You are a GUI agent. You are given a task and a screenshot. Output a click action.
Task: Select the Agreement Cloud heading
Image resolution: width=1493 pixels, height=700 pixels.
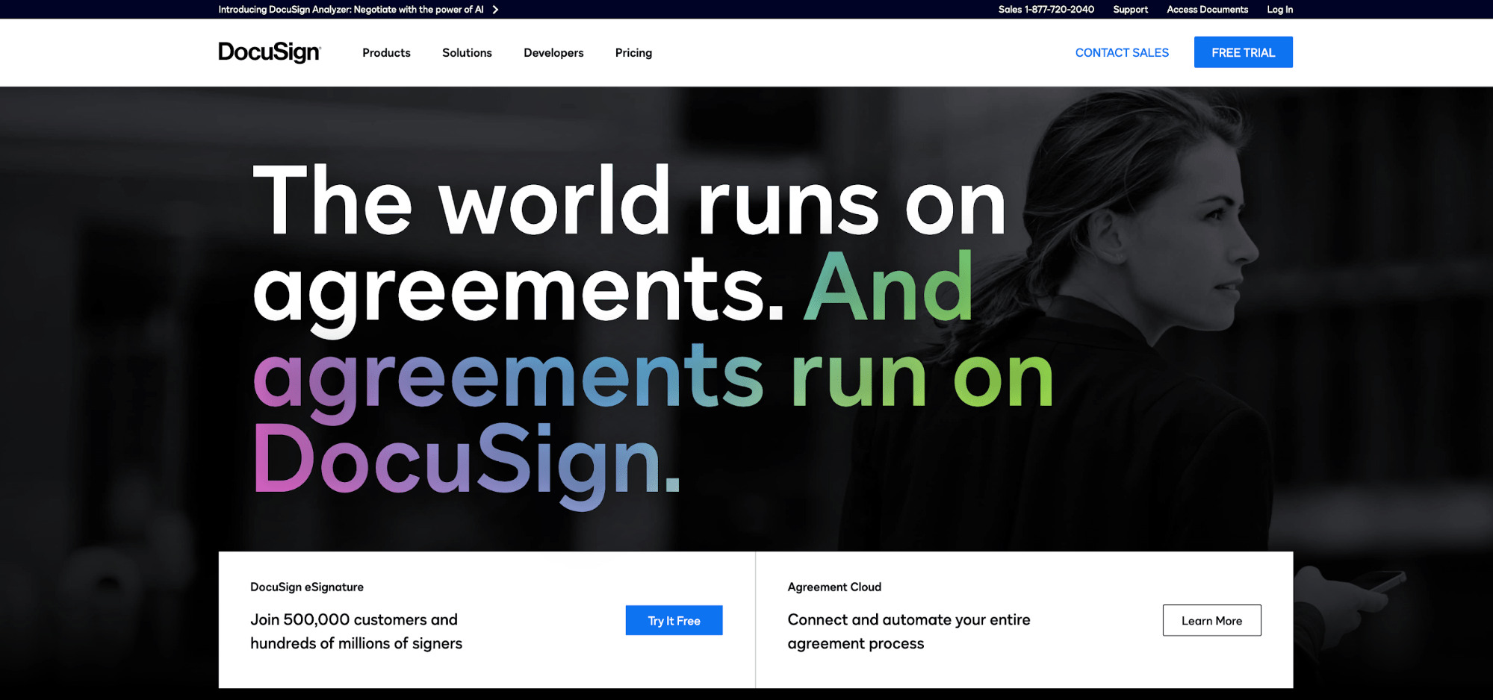[834, 587]
